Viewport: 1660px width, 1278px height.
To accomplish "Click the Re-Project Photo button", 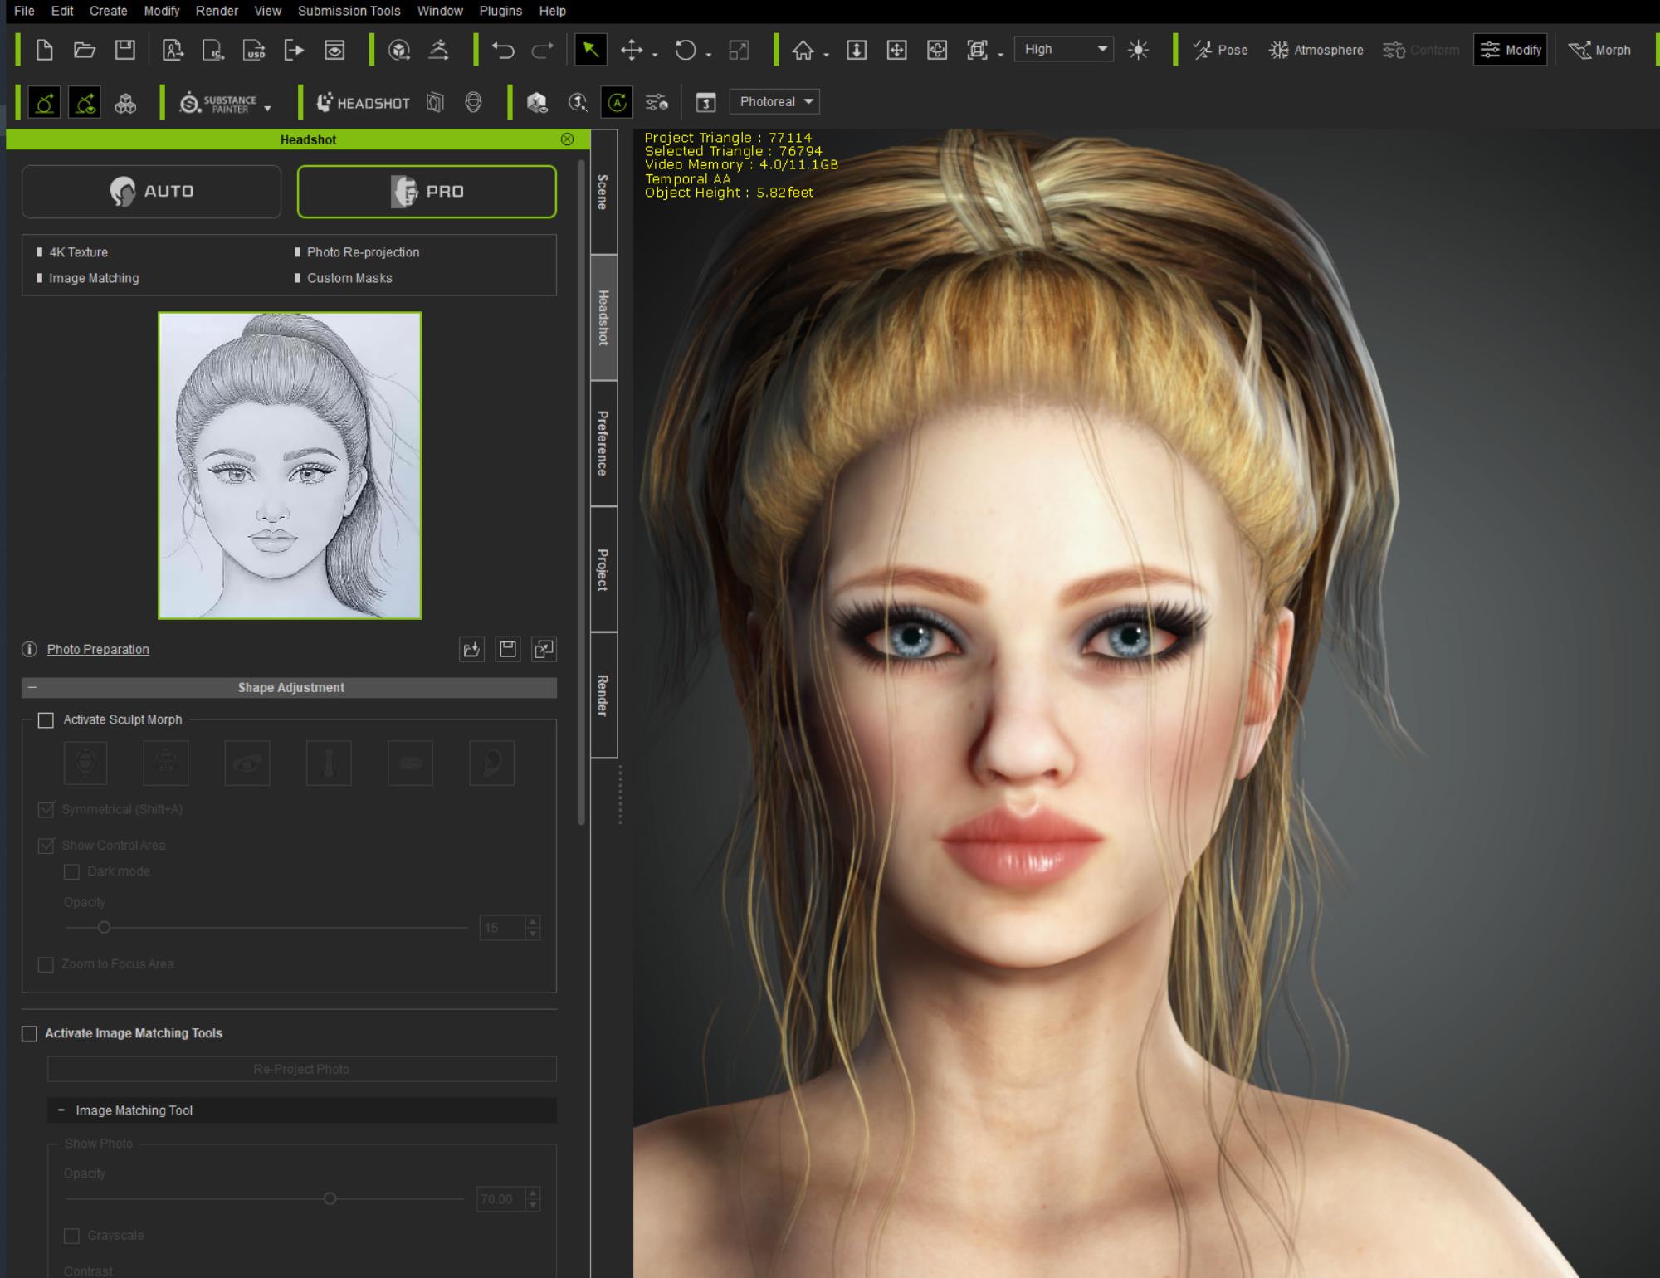I will click(x=302, y=1070).
